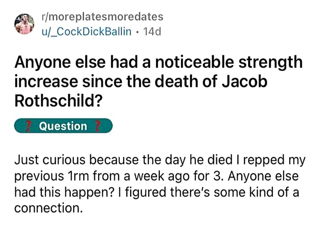Click the 14d post timestamp
The width and height of the screenshot is (317, 226).
click(x=151, y=32)
